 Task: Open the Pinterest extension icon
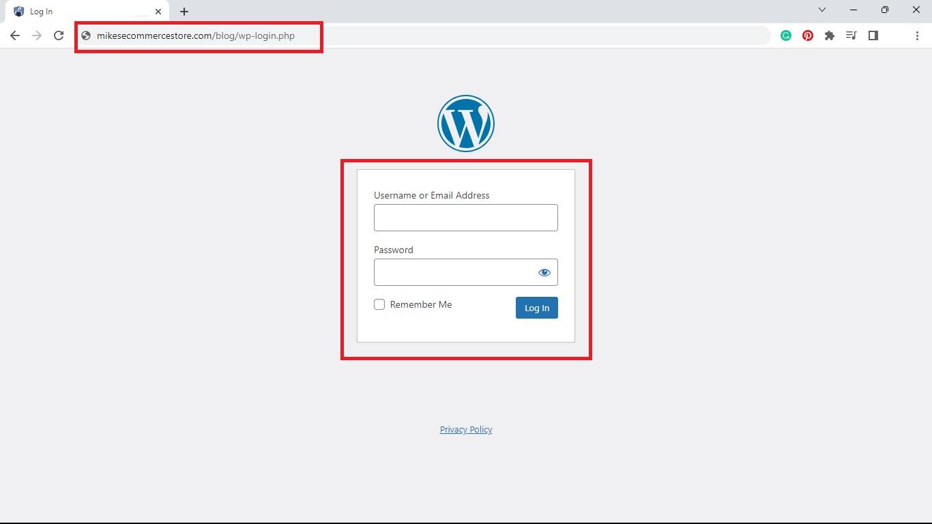808,35
